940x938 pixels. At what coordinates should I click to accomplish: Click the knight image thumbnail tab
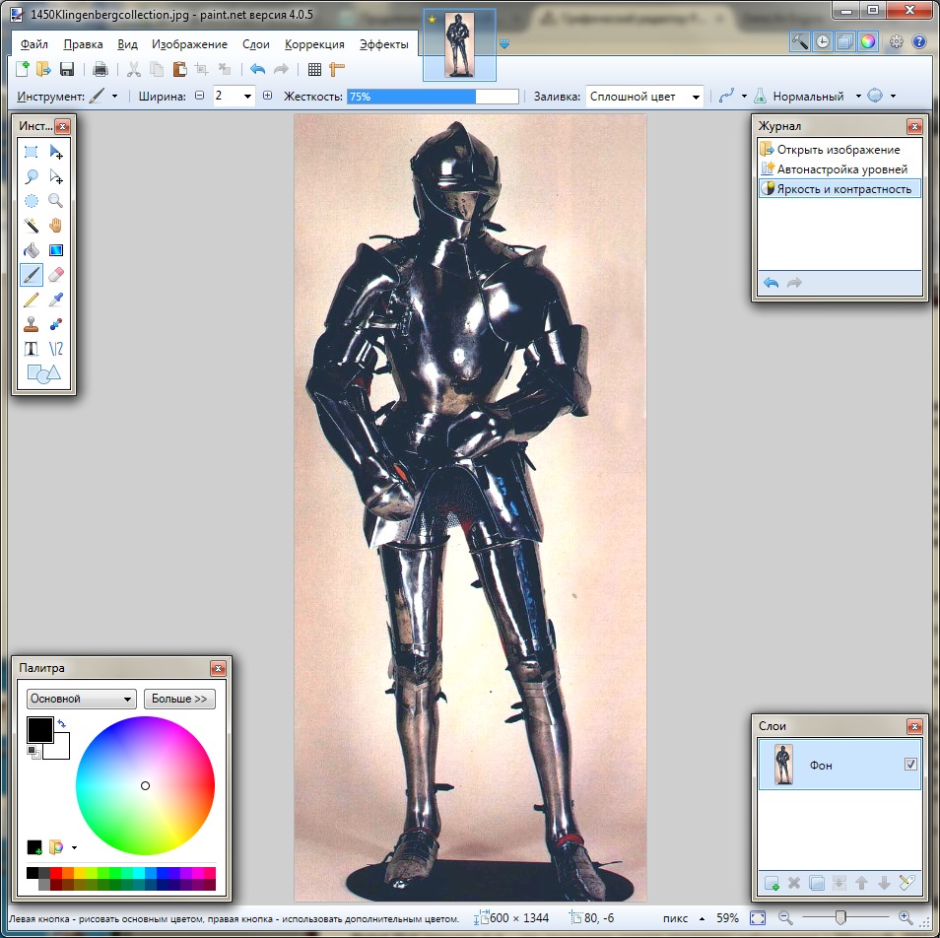tap(459, 45)
